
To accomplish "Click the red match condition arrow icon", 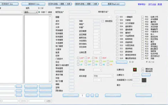I will tap(135, 70).
